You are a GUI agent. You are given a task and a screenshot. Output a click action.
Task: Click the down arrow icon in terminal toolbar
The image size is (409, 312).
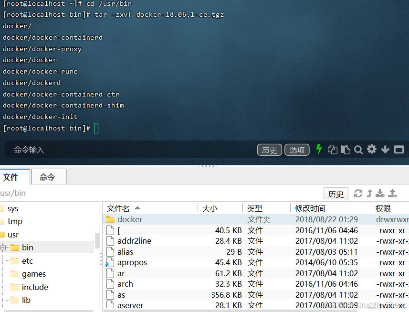385,150
